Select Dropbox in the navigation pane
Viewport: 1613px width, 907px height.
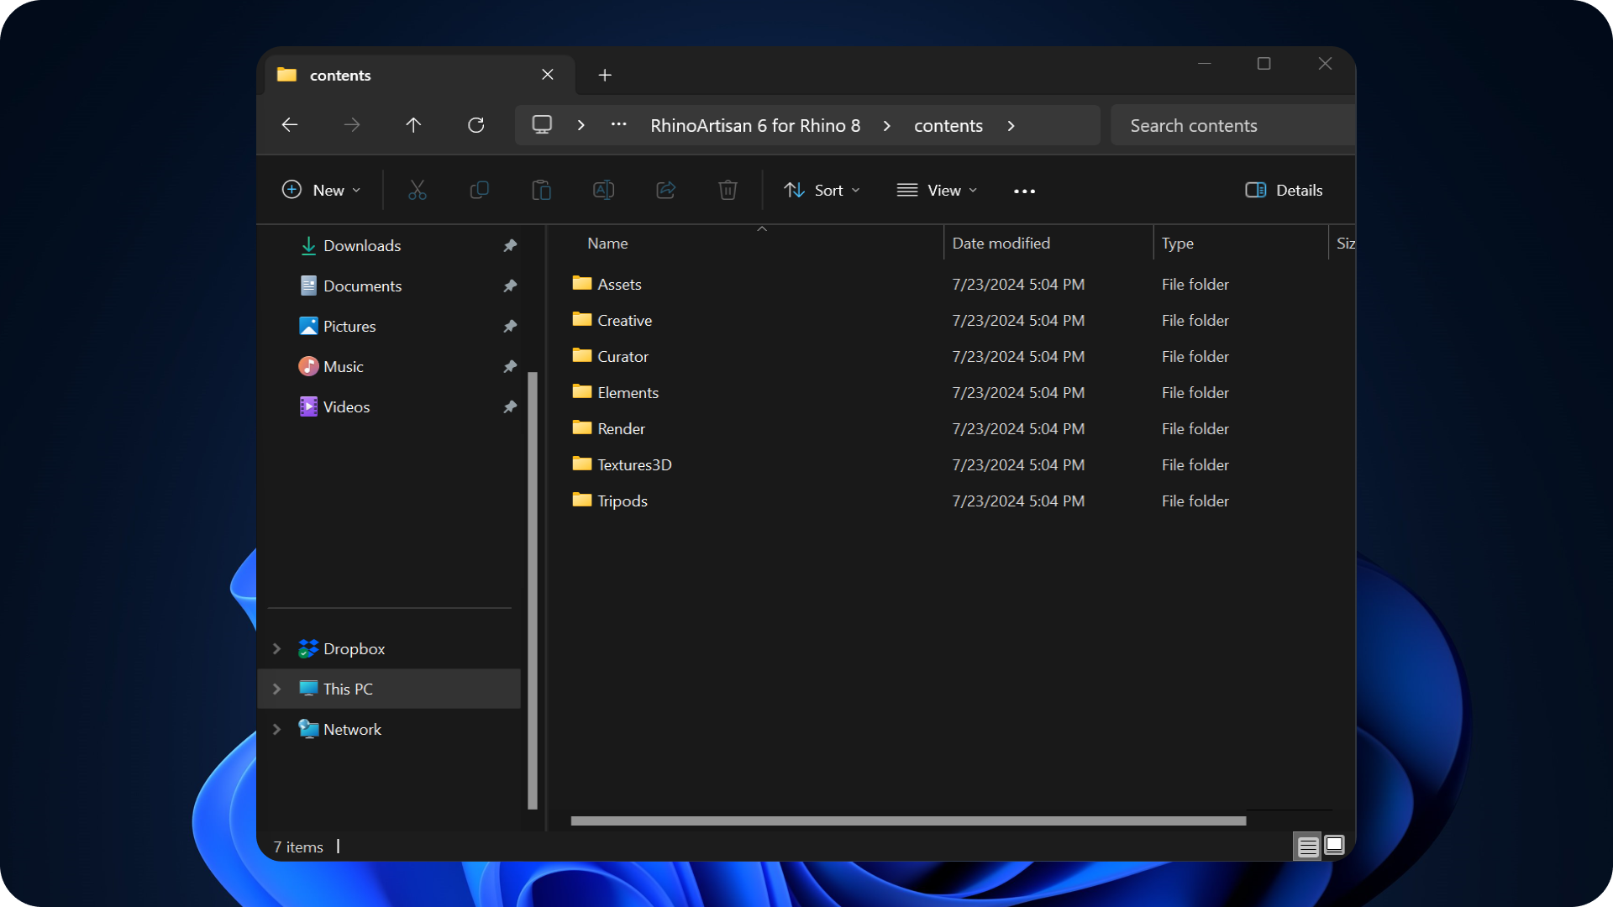pos(355,648)
